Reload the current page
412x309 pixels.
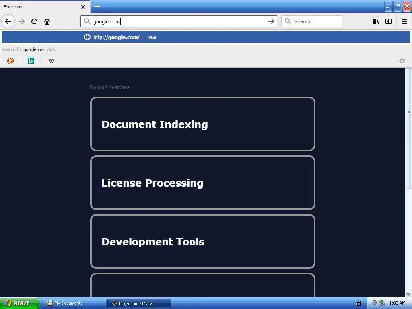click(x=34, y=21)
